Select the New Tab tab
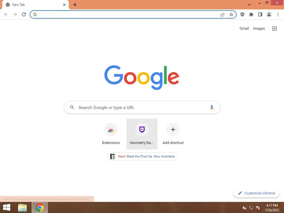Screen dimensions: 284x213 point(35,5)
